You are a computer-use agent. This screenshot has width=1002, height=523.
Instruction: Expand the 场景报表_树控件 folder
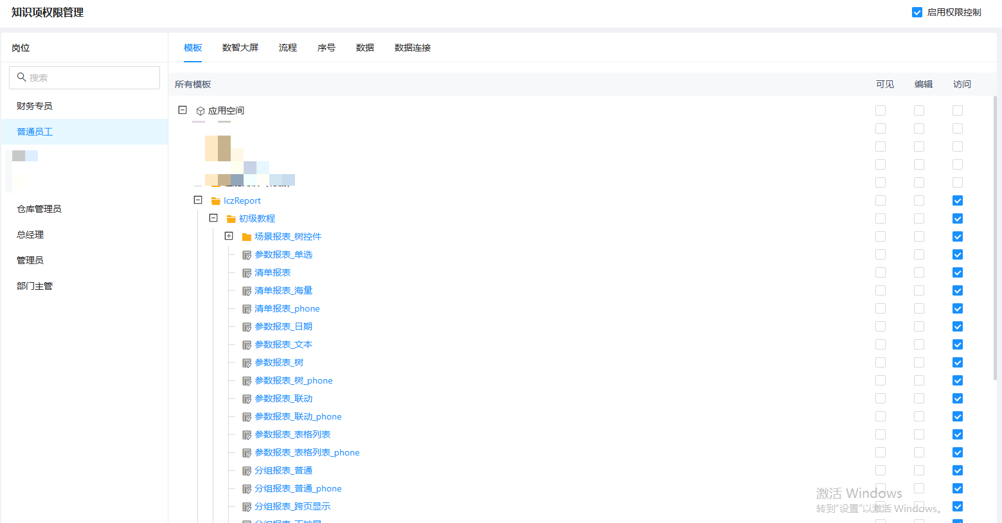point(229,236)
